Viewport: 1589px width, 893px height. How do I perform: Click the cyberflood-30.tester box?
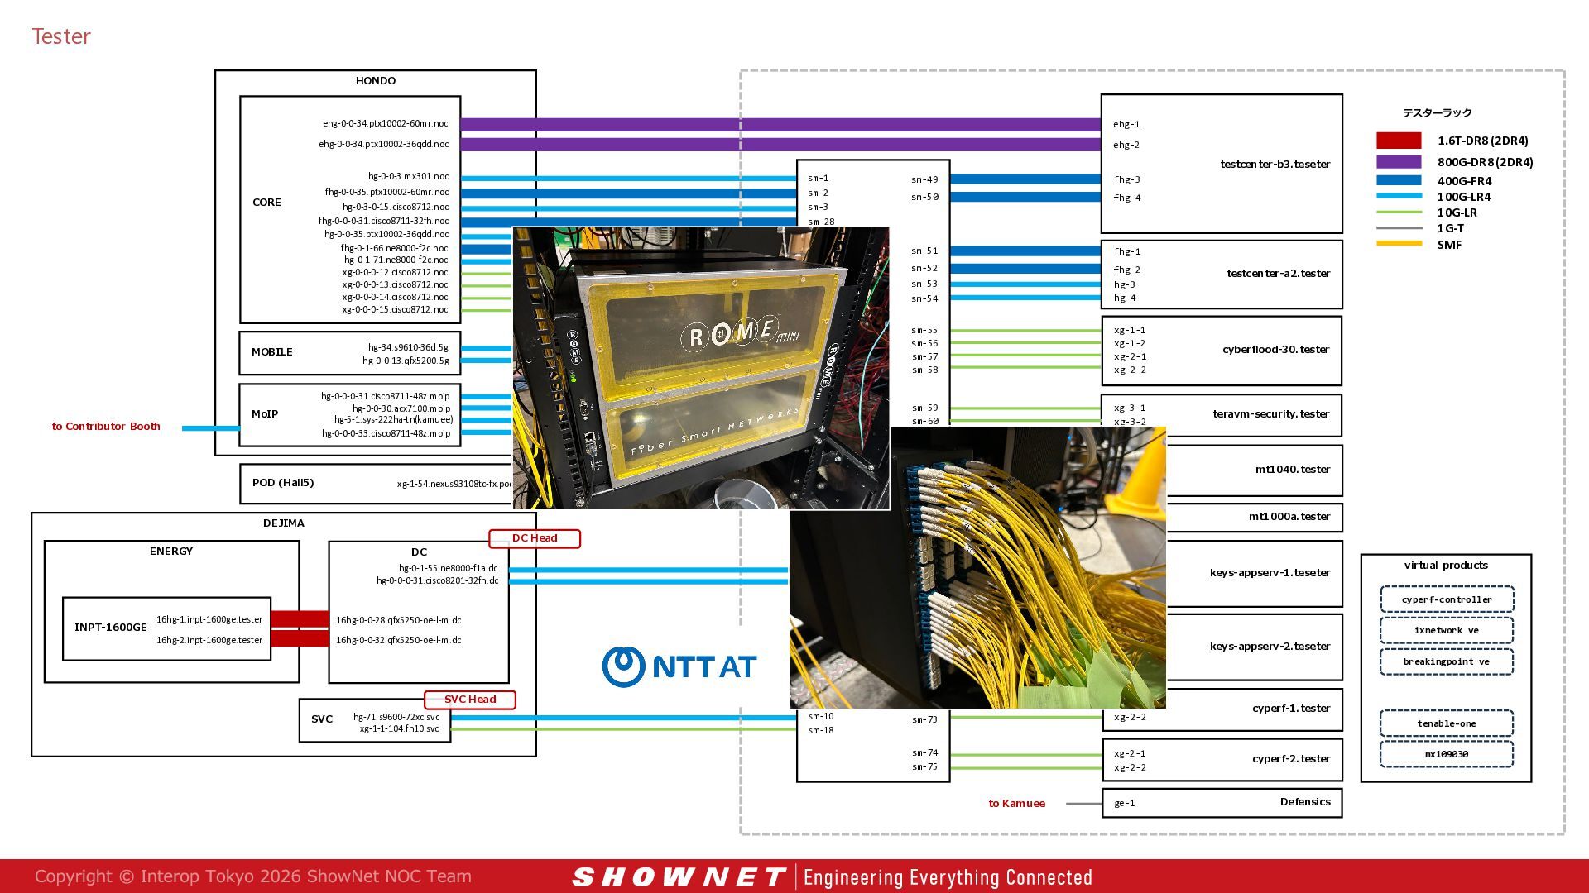1222,351
